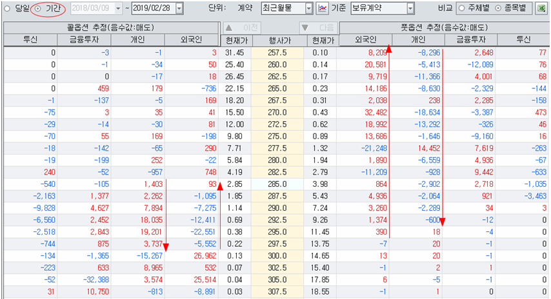Choose the 주체별 comparison option

tap(462, 8)
